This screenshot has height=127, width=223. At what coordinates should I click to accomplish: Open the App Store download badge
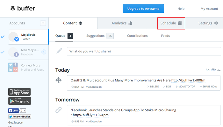pyautogui.click(x=19, y=92)
